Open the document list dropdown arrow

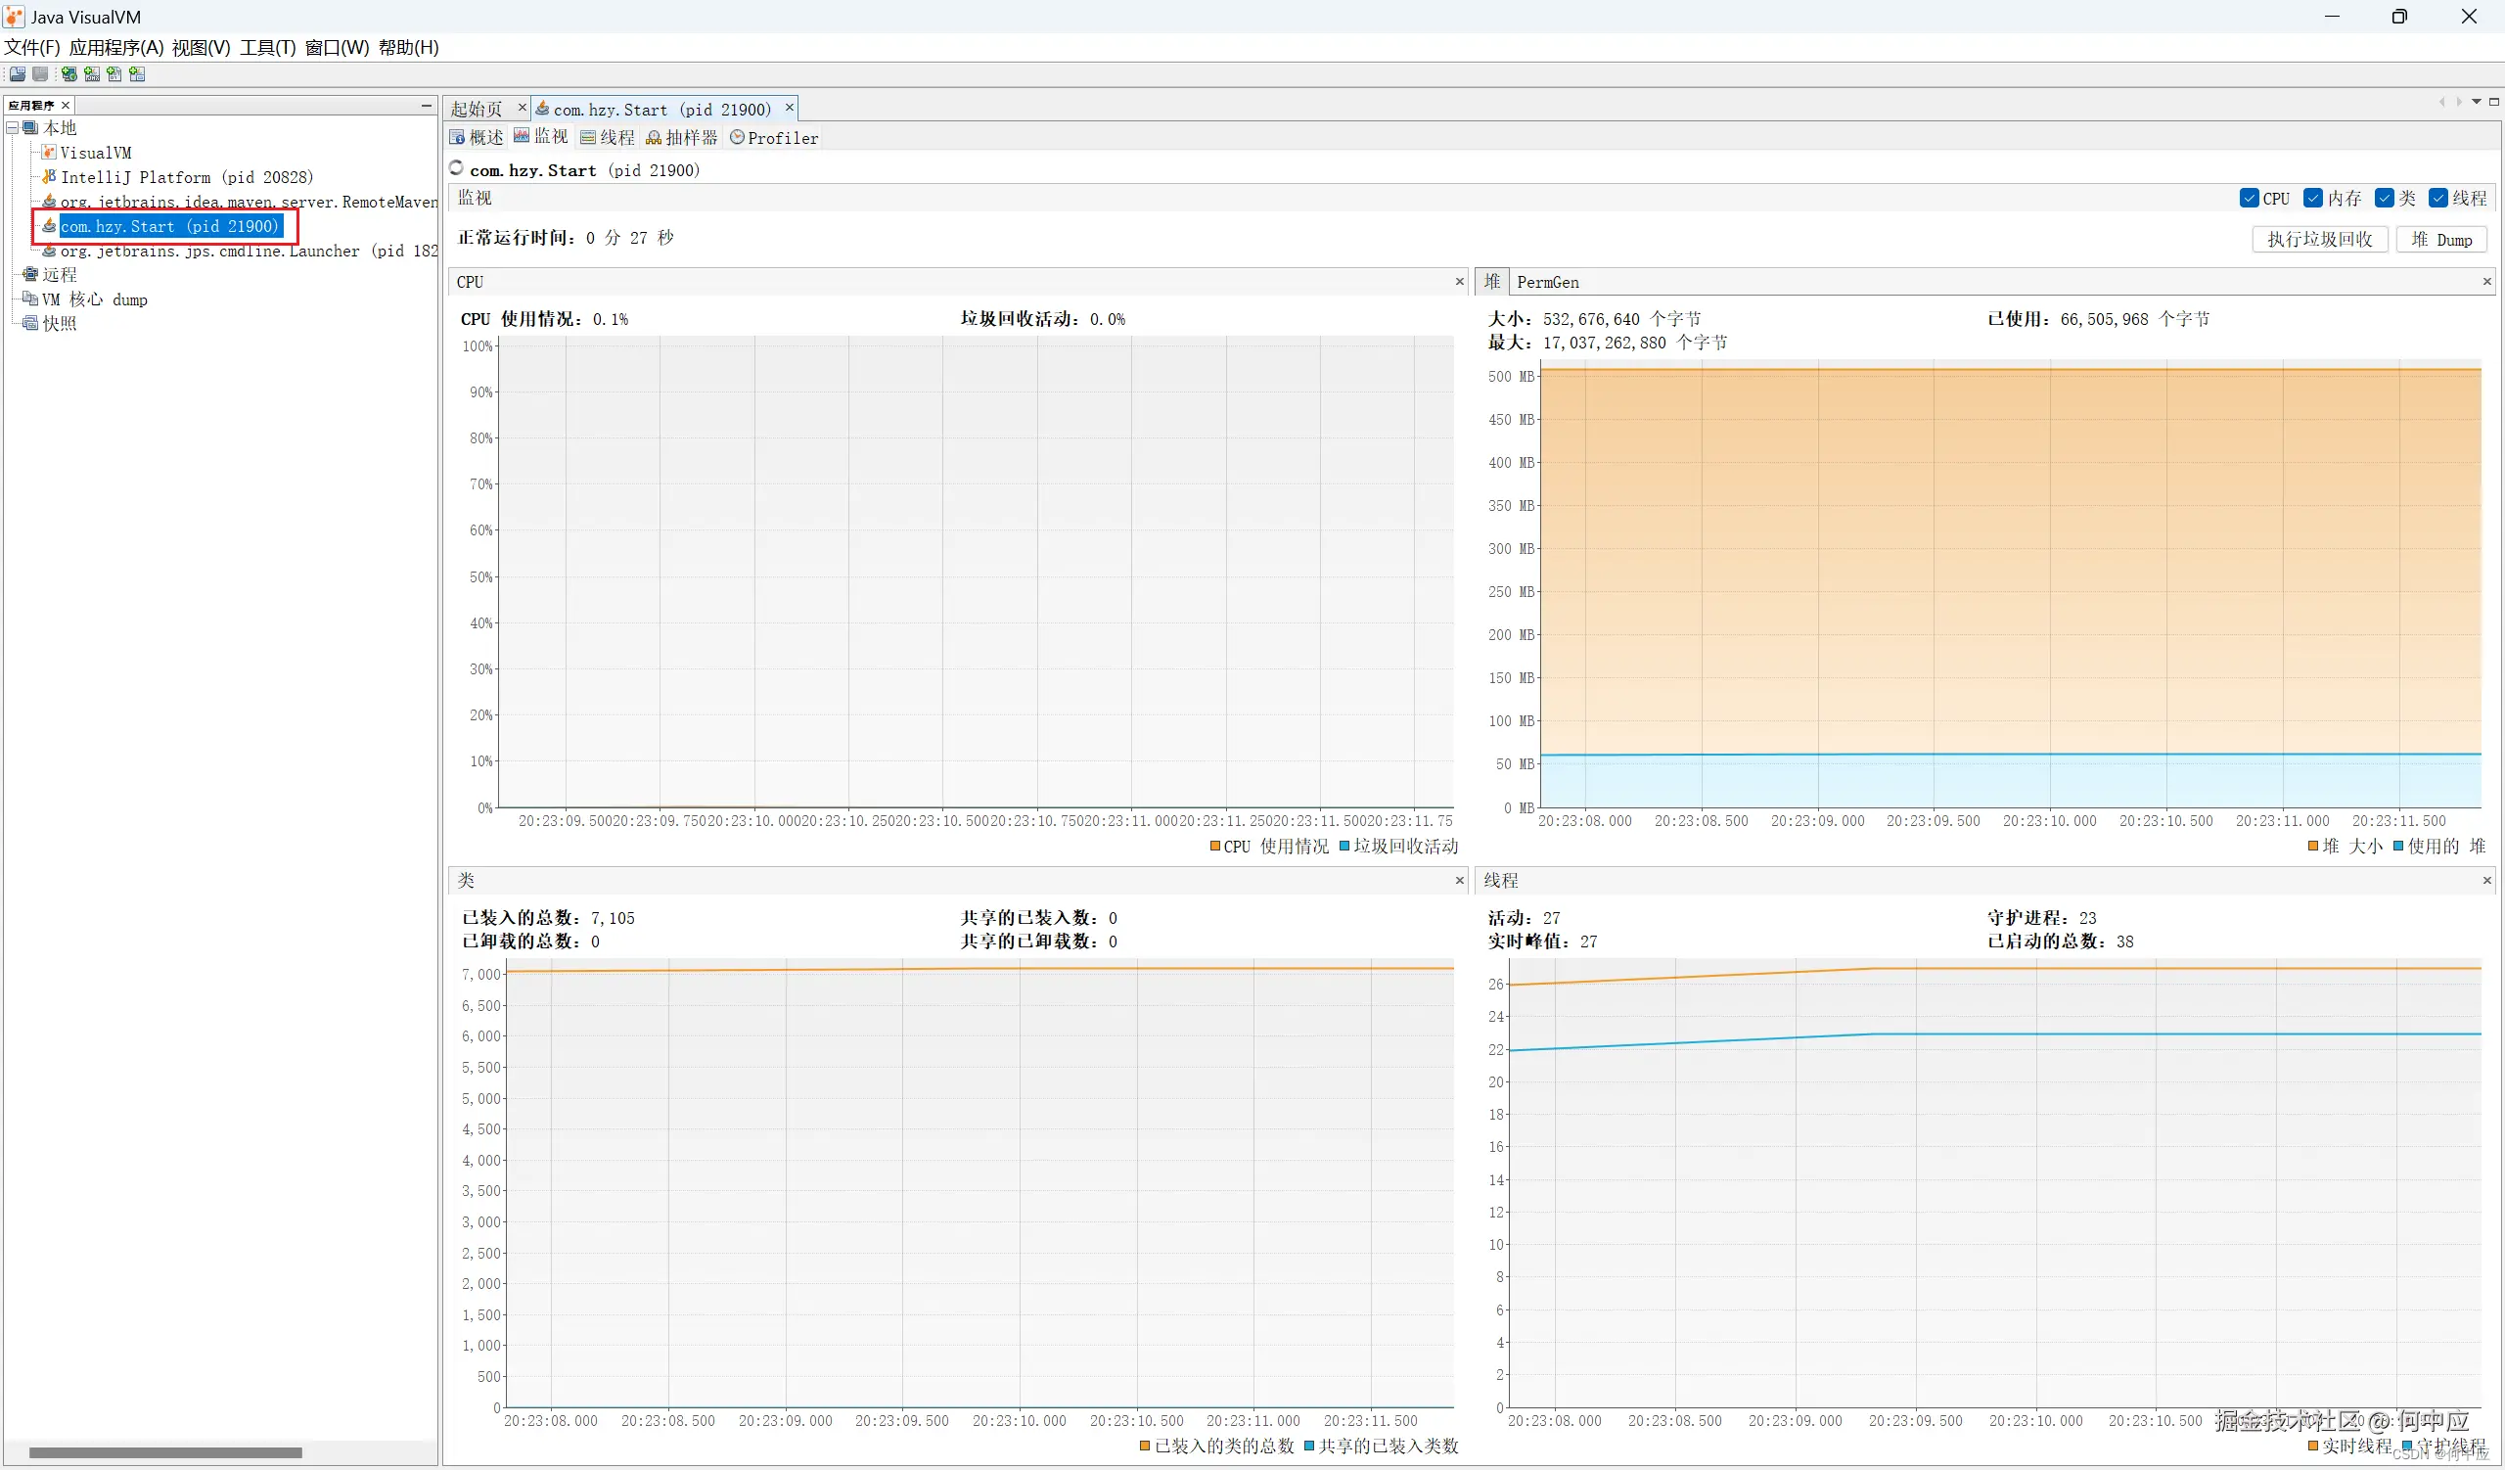tap(2477, 103)
